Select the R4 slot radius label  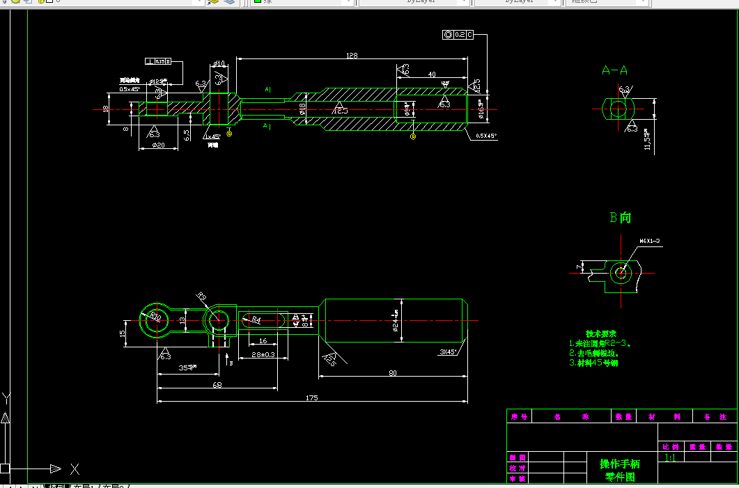(256, 320)
